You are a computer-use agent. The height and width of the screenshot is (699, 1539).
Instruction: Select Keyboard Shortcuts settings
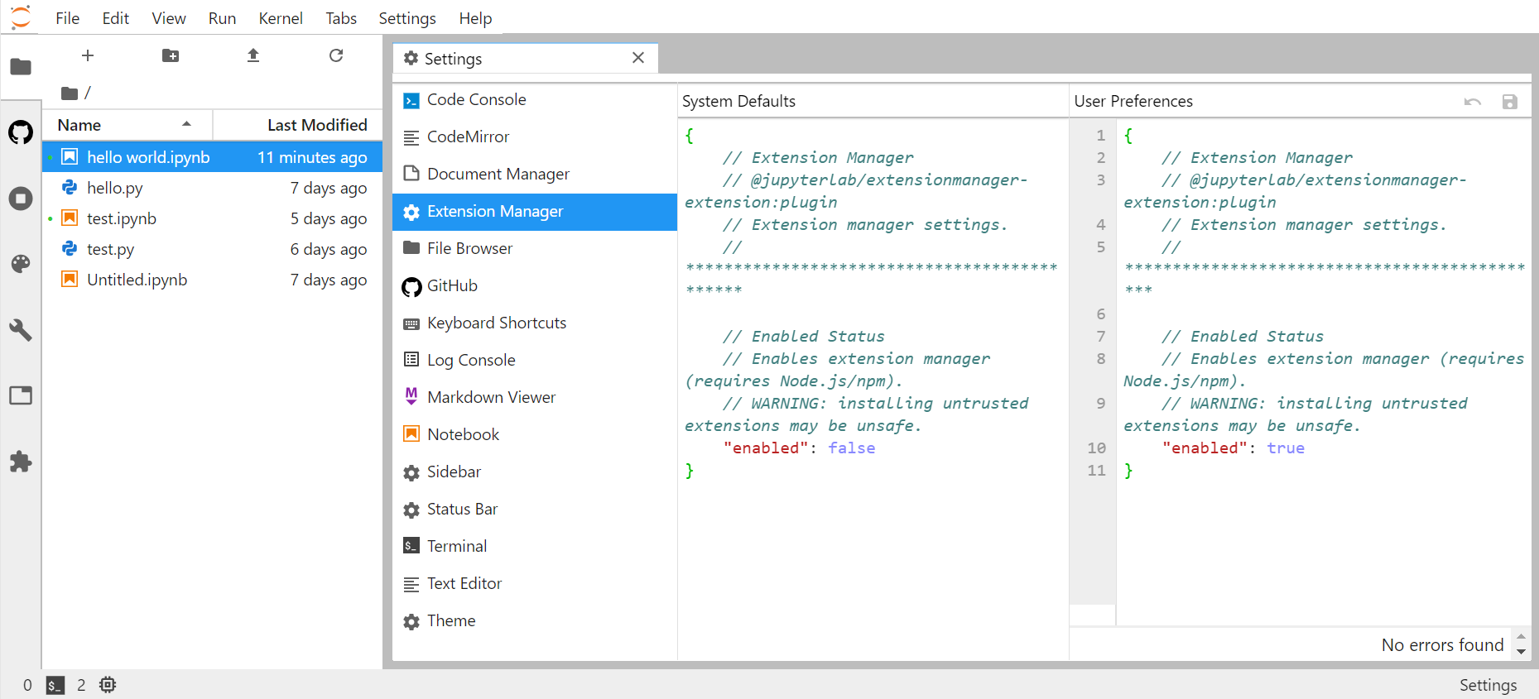(535, 323)
